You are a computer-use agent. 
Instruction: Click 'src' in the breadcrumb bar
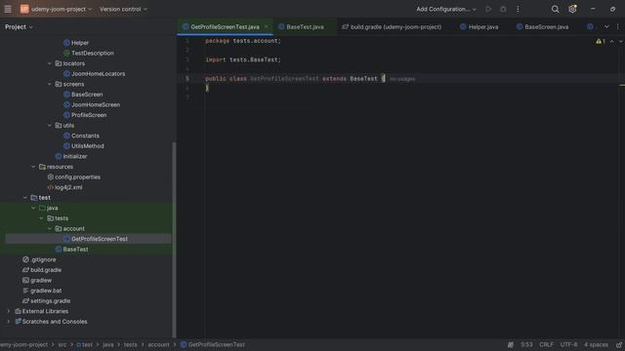coord(62,344)
